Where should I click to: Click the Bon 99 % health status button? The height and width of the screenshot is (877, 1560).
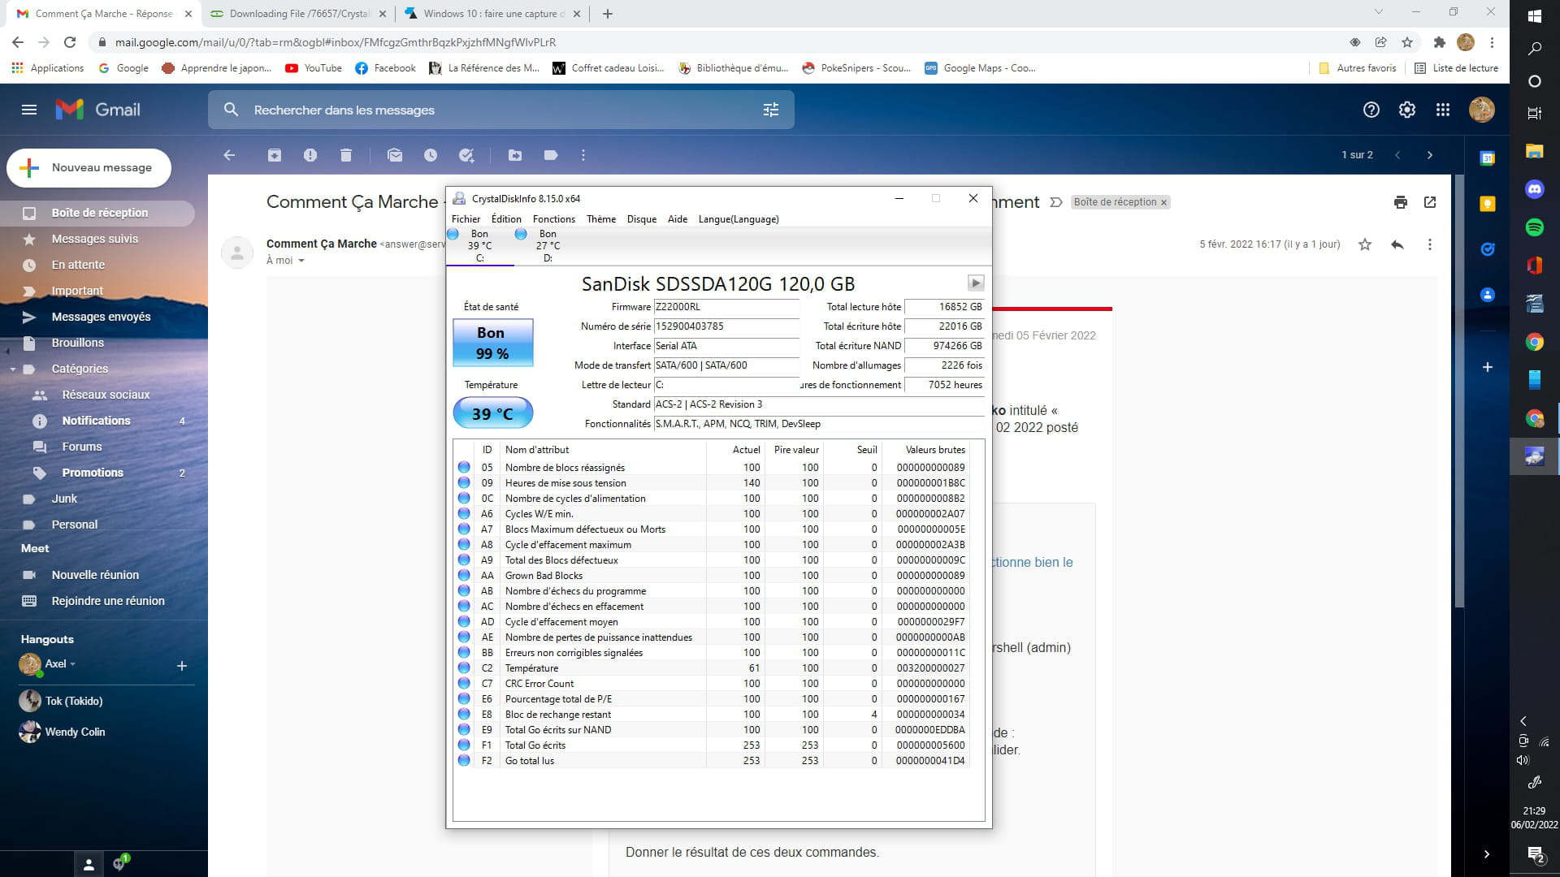(492, 343)
